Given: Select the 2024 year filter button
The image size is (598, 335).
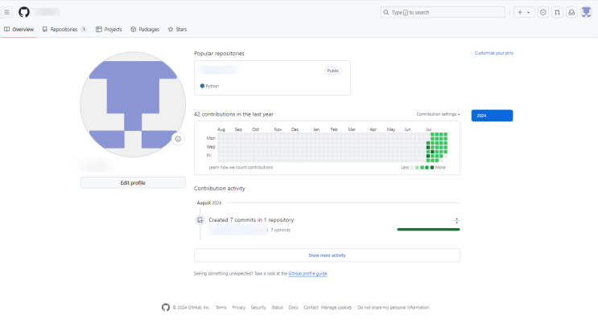Looking at the screenshot, I should coord(492,116).
